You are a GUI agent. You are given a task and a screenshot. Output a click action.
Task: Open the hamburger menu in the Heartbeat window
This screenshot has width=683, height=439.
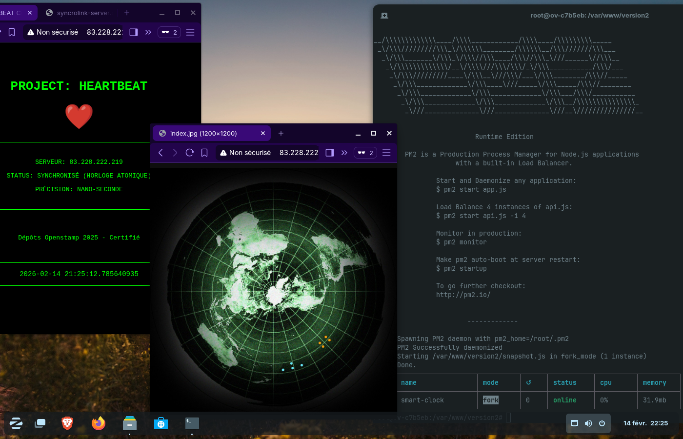[190, 32]
